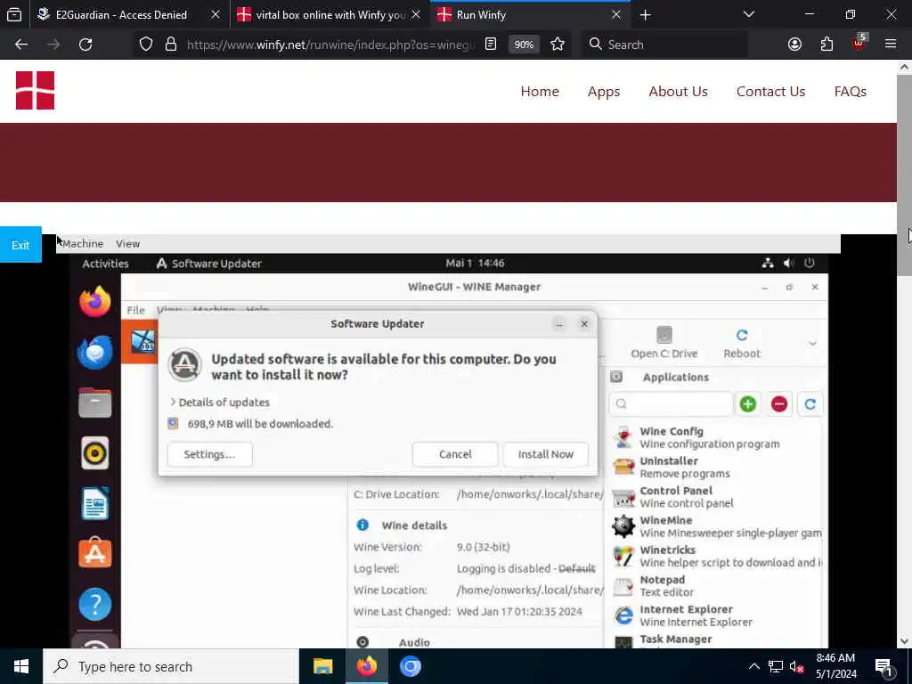
Task: Click Cancel in Software Updater
Action: (x=455, y=454)
